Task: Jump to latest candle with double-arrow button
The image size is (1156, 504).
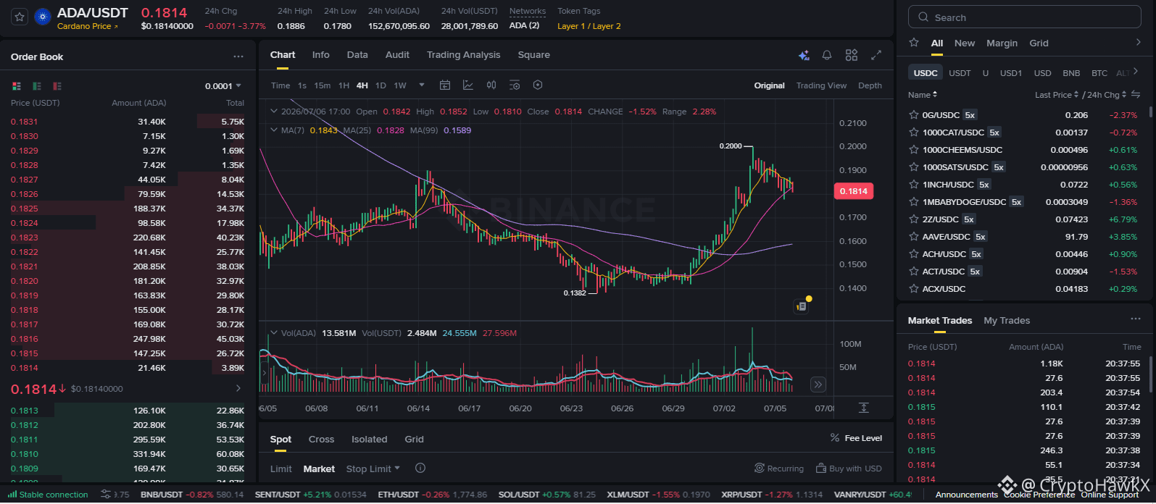Action: (x=818, y=385)
